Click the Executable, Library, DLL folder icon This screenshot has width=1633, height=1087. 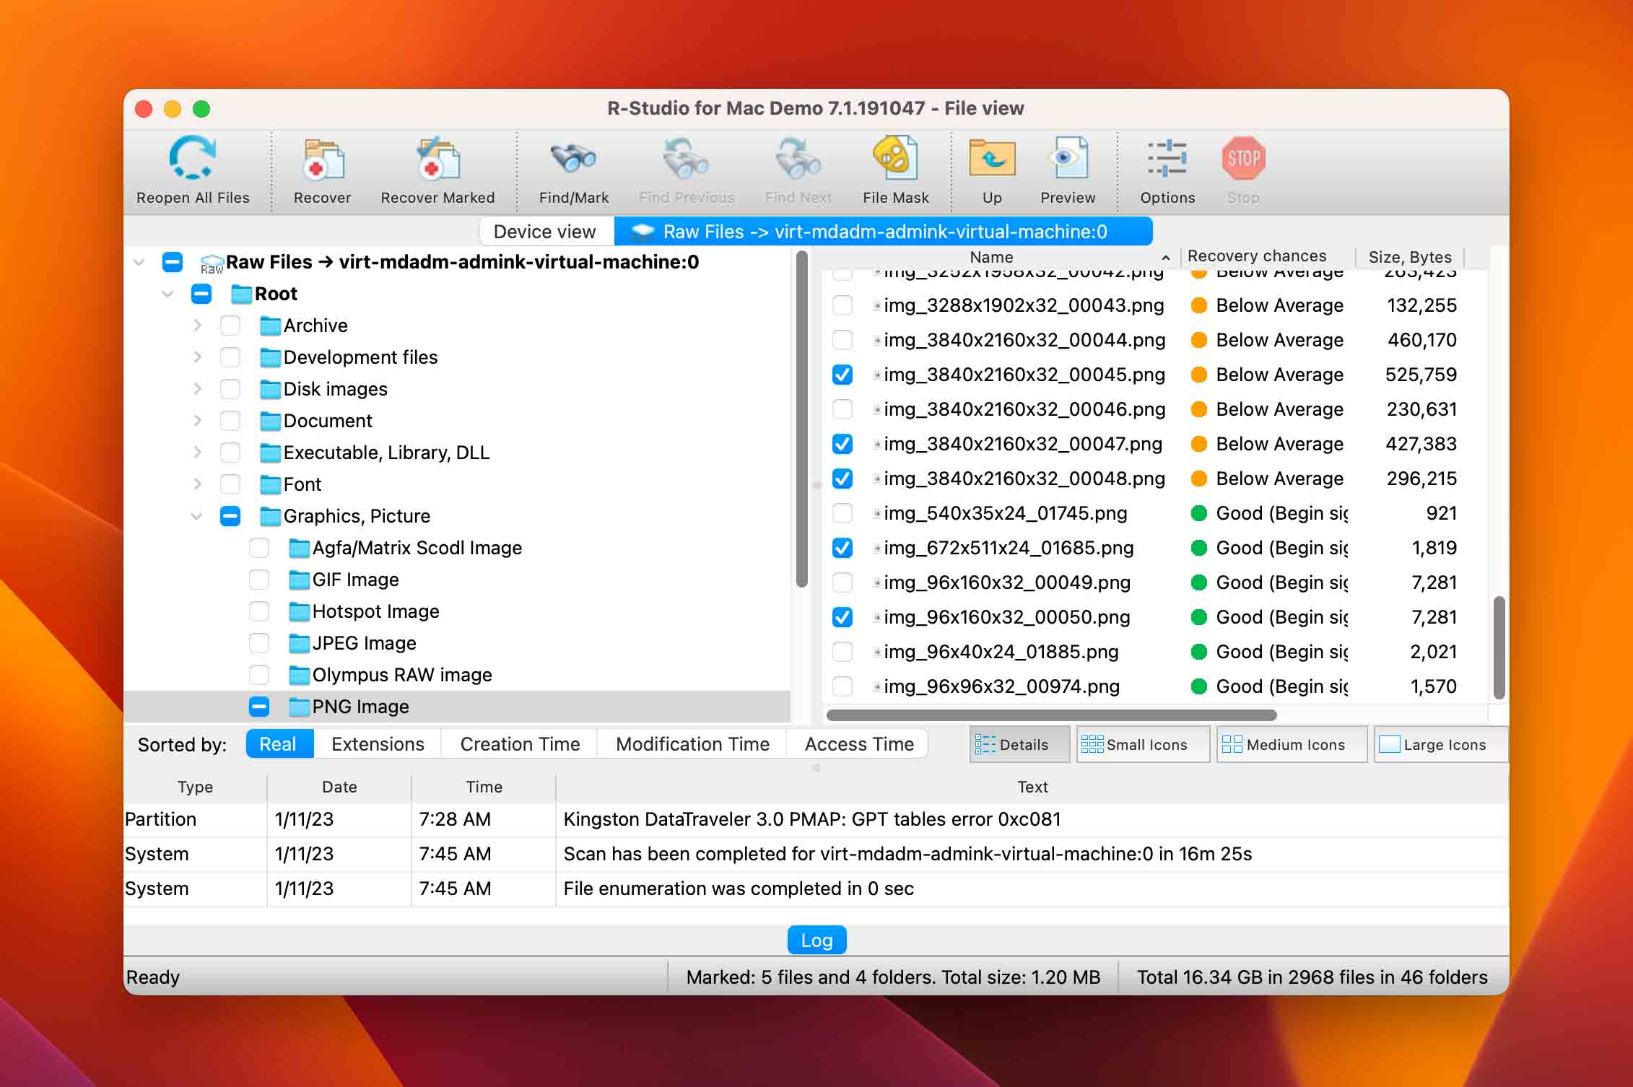(270, 453)
